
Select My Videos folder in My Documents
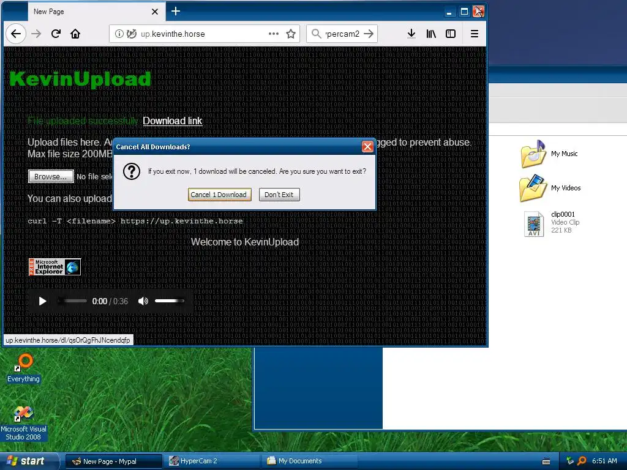(x=550, y=188)
